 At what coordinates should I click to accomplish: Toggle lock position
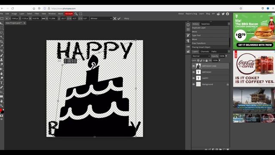click(x=204, y=60)
